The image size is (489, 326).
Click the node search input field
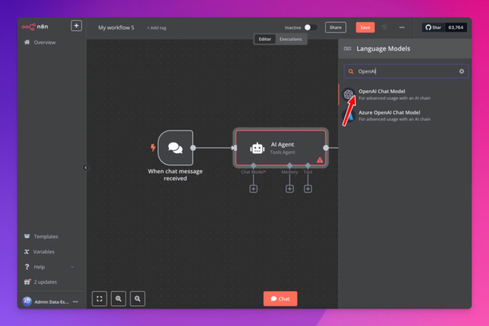click(406, 71)
